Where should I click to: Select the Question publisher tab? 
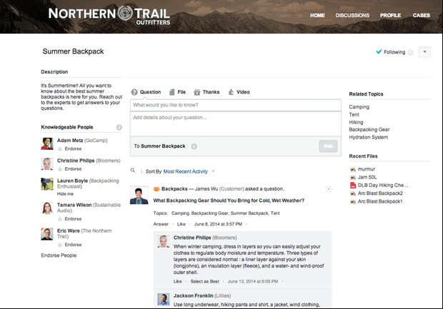(146, 92)
